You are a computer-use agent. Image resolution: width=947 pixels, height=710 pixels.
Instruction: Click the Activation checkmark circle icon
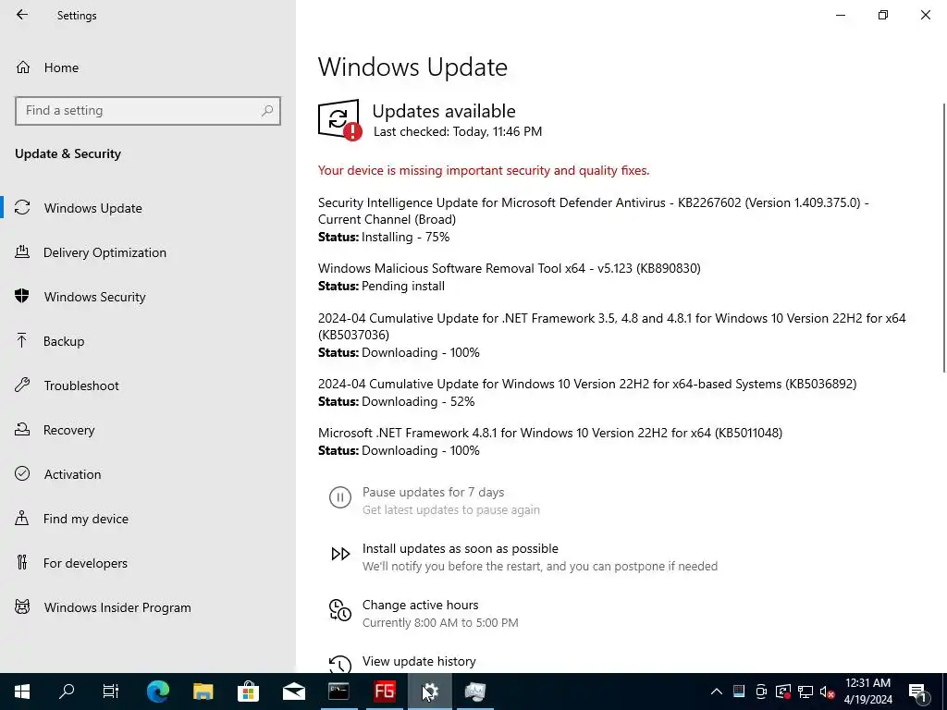pos(22,473)
